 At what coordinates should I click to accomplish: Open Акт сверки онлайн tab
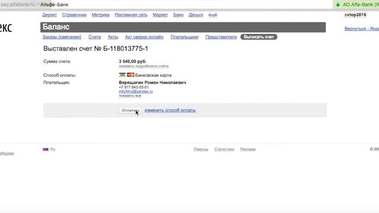[144, 37]
